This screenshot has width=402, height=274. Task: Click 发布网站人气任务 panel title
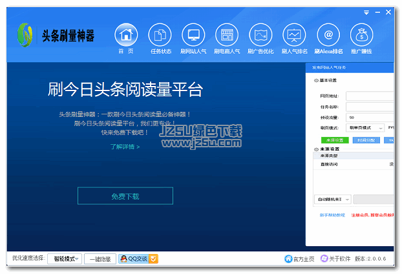[329, 68]
